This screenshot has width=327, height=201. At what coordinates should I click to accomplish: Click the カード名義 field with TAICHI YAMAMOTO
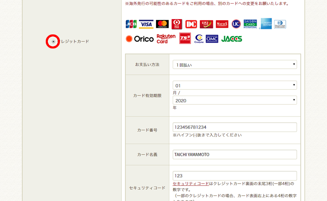coord(235,155)
